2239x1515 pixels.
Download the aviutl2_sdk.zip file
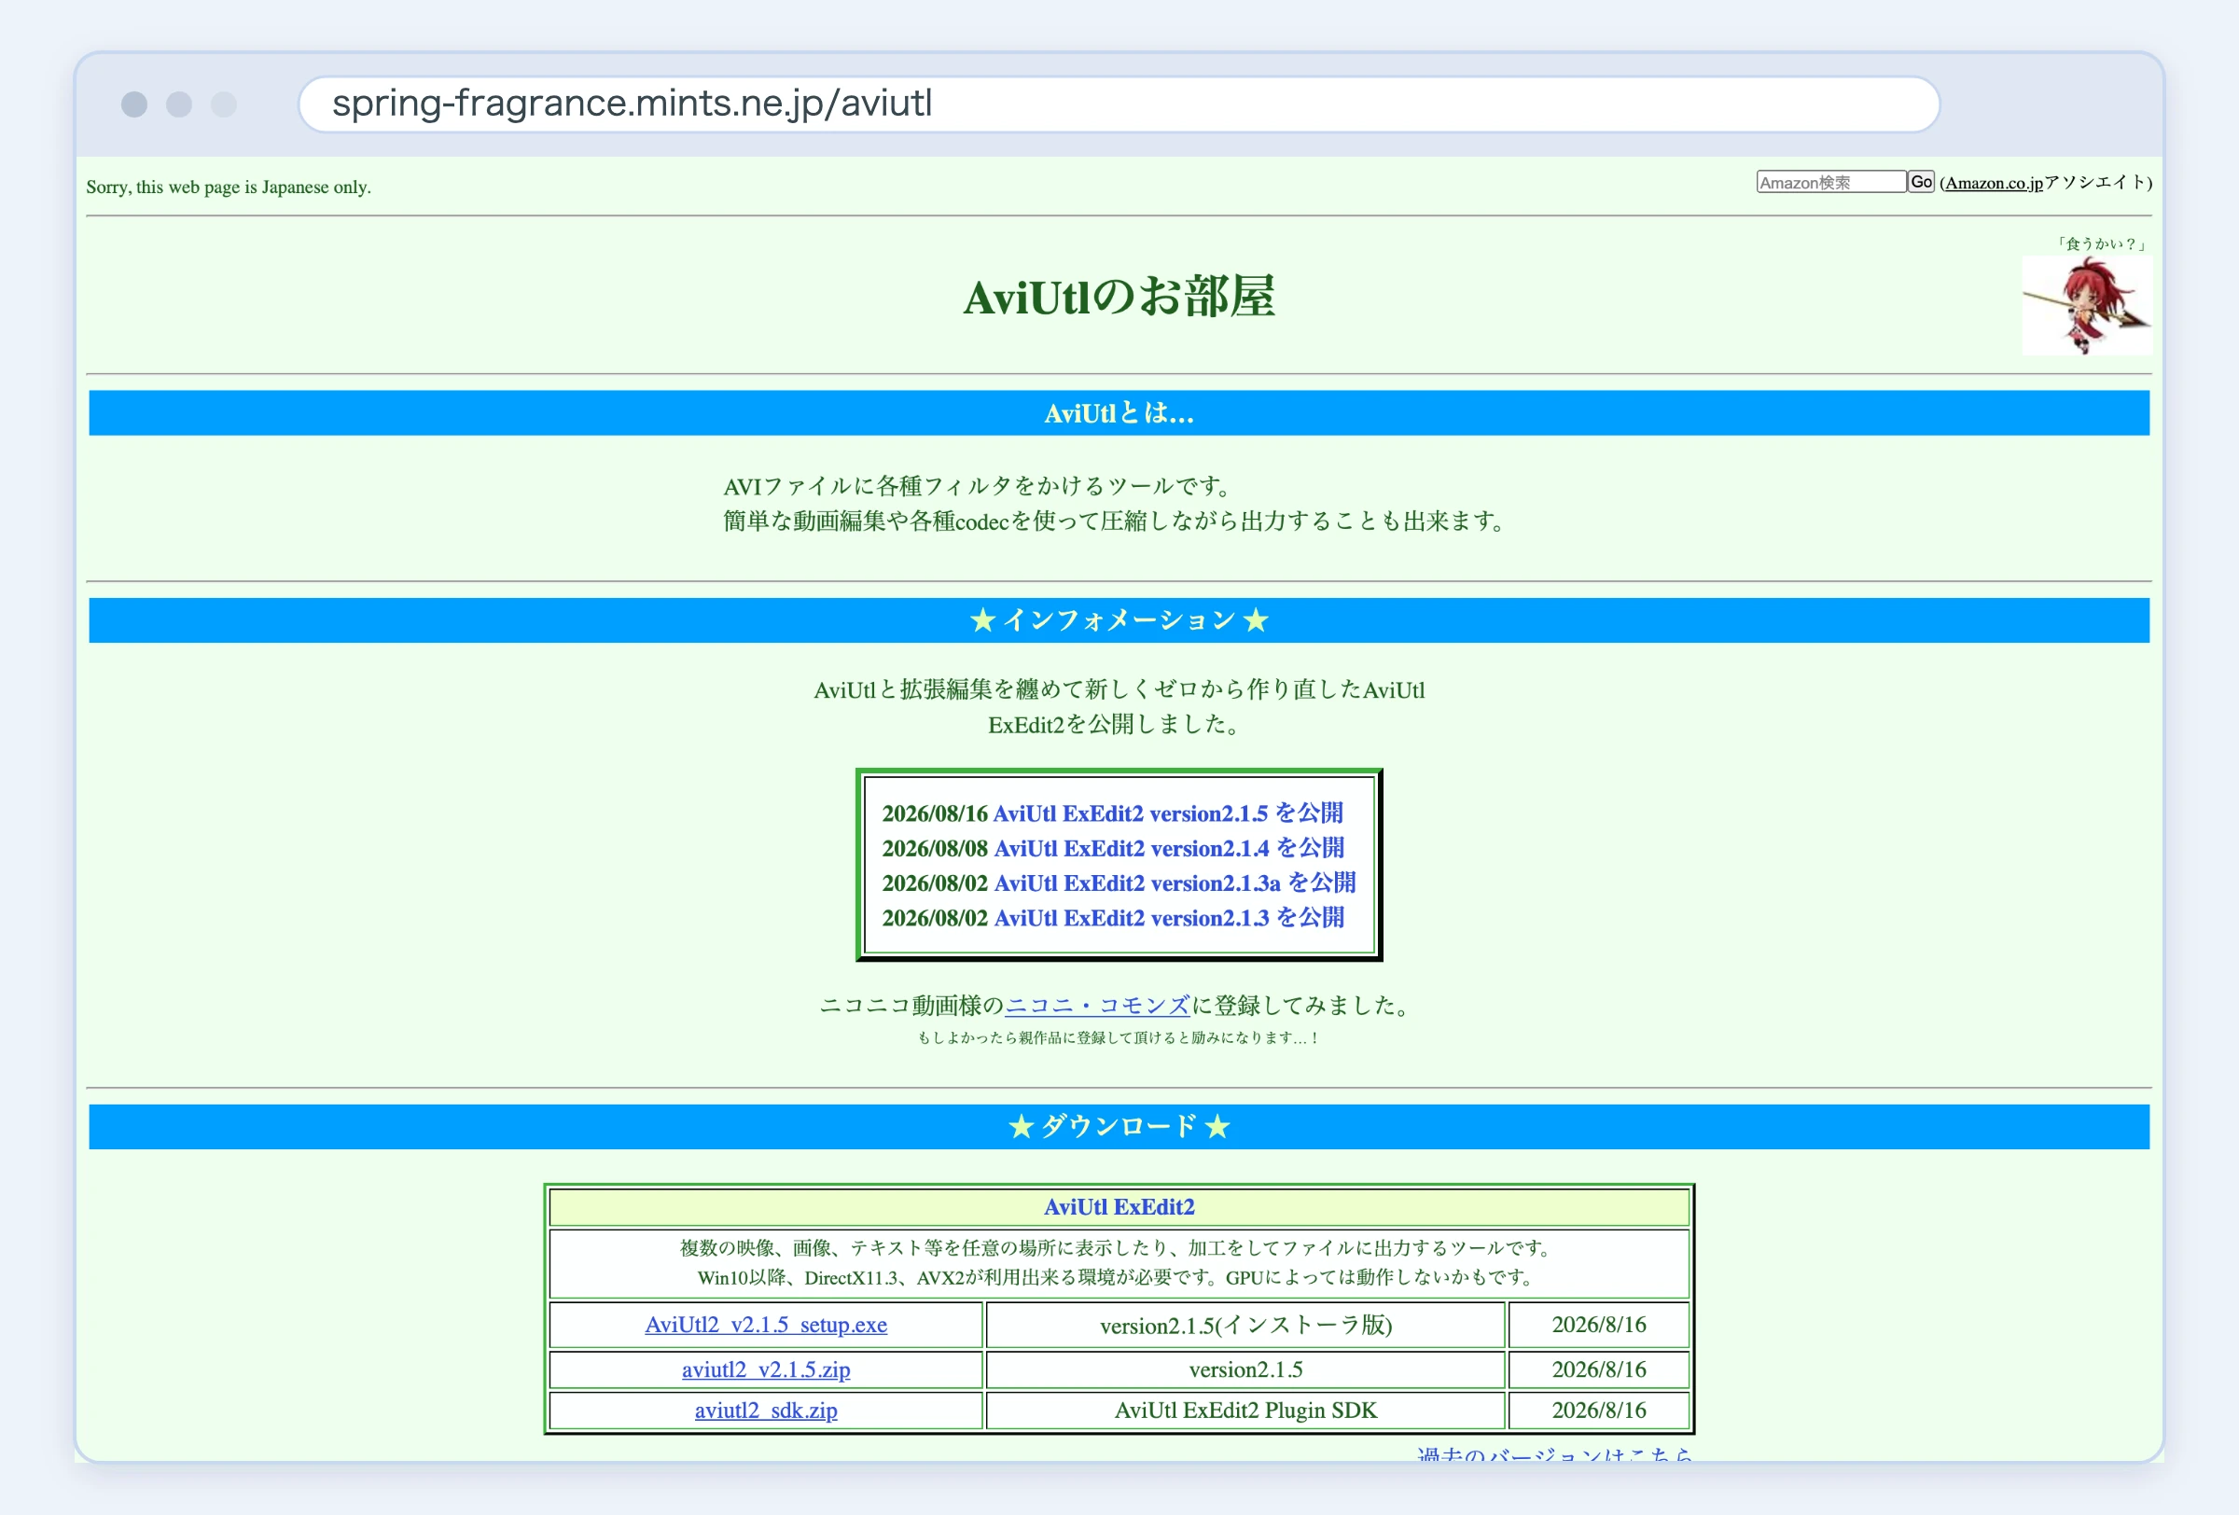tap(766, 1410)
